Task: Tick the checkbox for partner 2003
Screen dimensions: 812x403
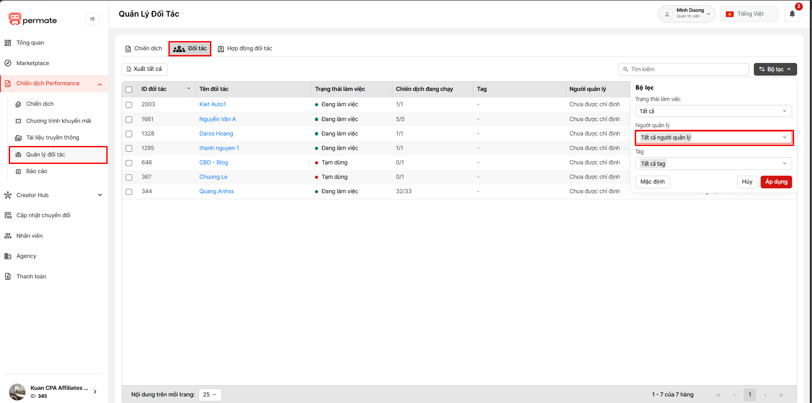Action: pyautogui.click(x=129, y=105)
